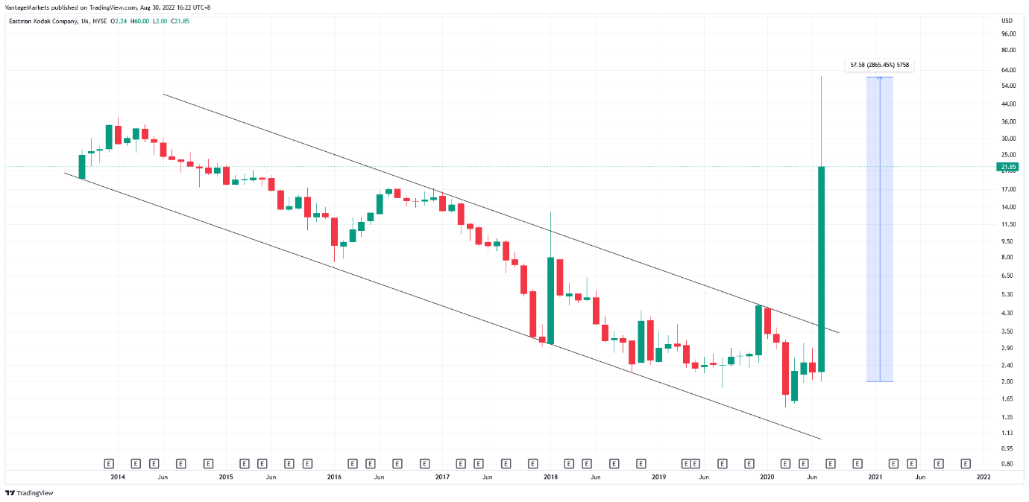This screenshot has width=1029, height=502.
Task: Click the last earnings E marker near 2022
Action: click(966, 463)
